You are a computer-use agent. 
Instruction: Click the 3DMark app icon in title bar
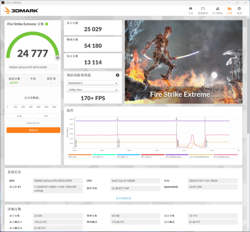click(3, 3)
